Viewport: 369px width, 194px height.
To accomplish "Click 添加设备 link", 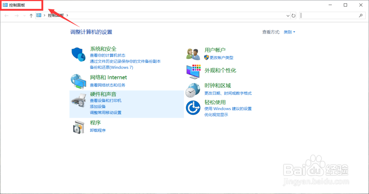I will coord(98,107).
